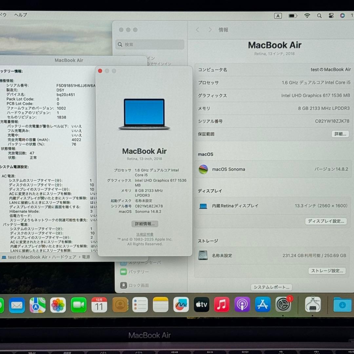This screenshot has width=354, height=354.
Task: Click the 名称未設定 storage drive icon
Action: [204, 255]
